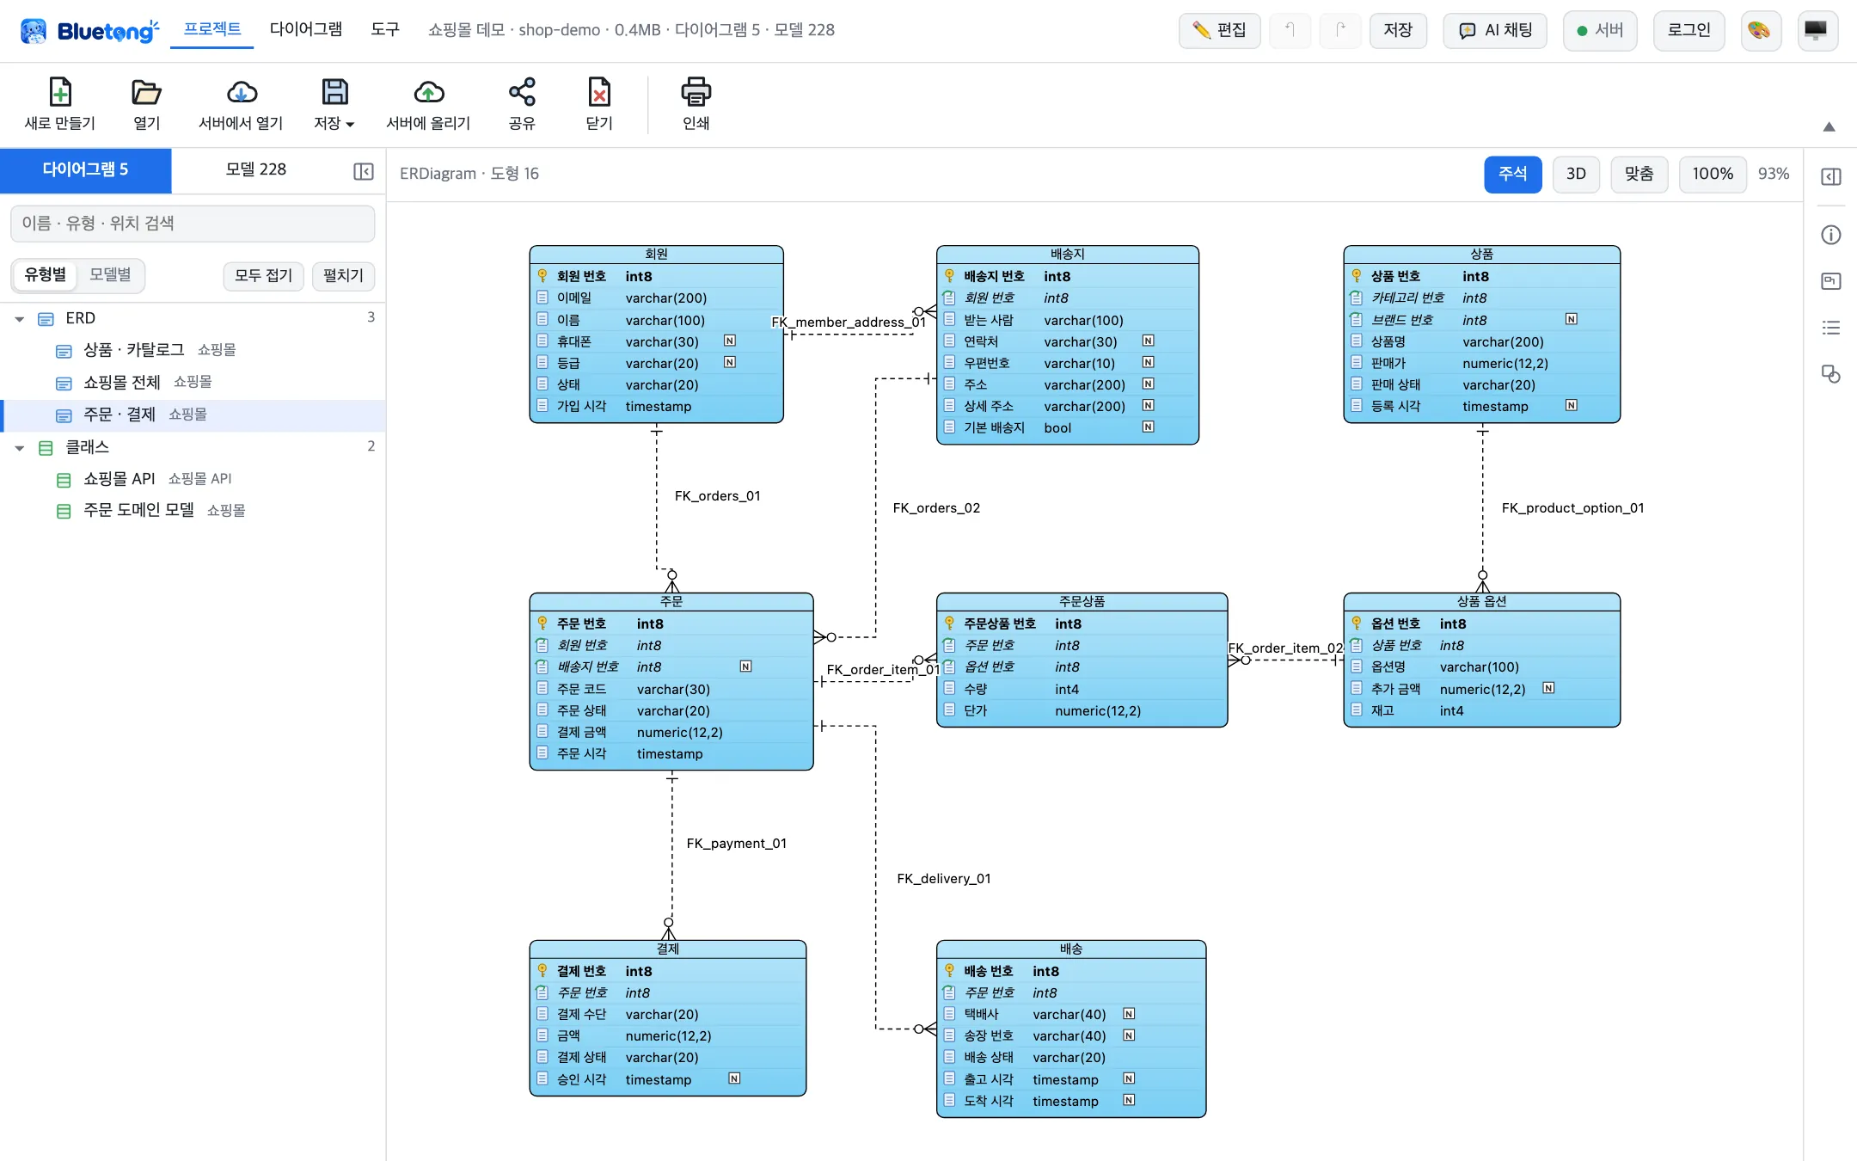Screen dimensions: 1857x1161
Task: Click the 펼치기 button
Action: (x=343, y=275)
